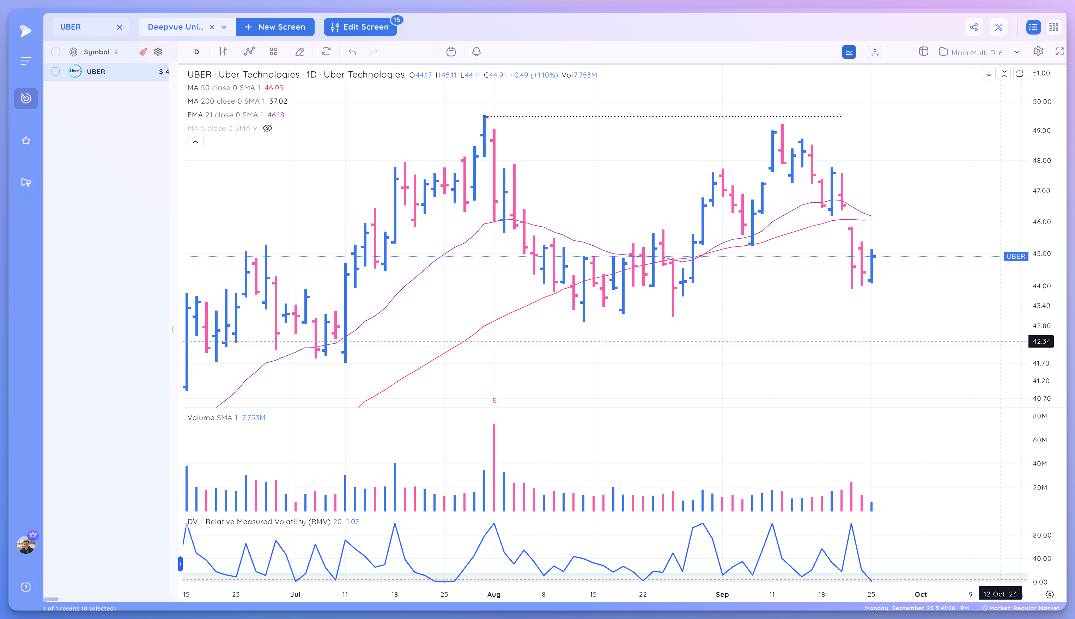Select the screener radar icon in sidebar
The width and height of the screenshot is (1075, 619).
click(26, 98)
